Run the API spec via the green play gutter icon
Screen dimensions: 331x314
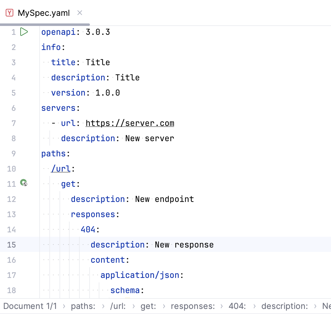(x=24, y=32)
